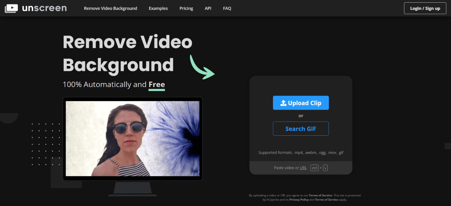Viewport: 451px width, 206px height.
Task: Open the hCaptcha Terms of Service link
Action: [x=327, y=200]
